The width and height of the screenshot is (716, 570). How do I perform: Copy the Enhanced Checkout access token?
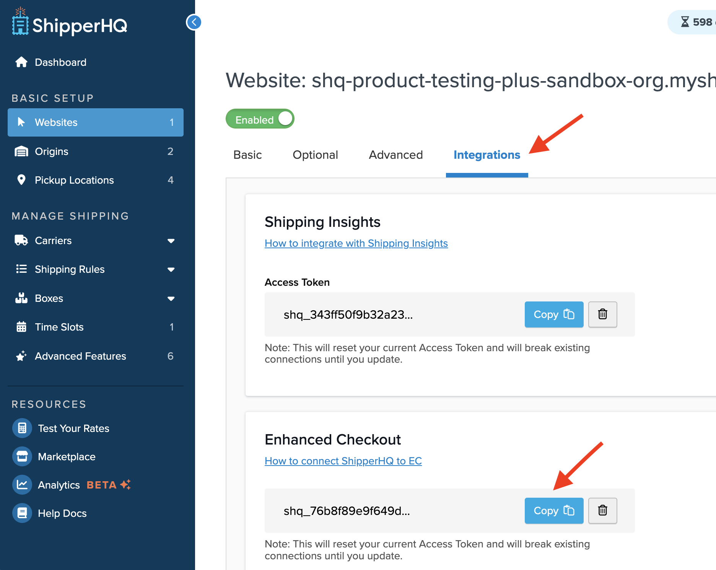(x=553, y=510)
